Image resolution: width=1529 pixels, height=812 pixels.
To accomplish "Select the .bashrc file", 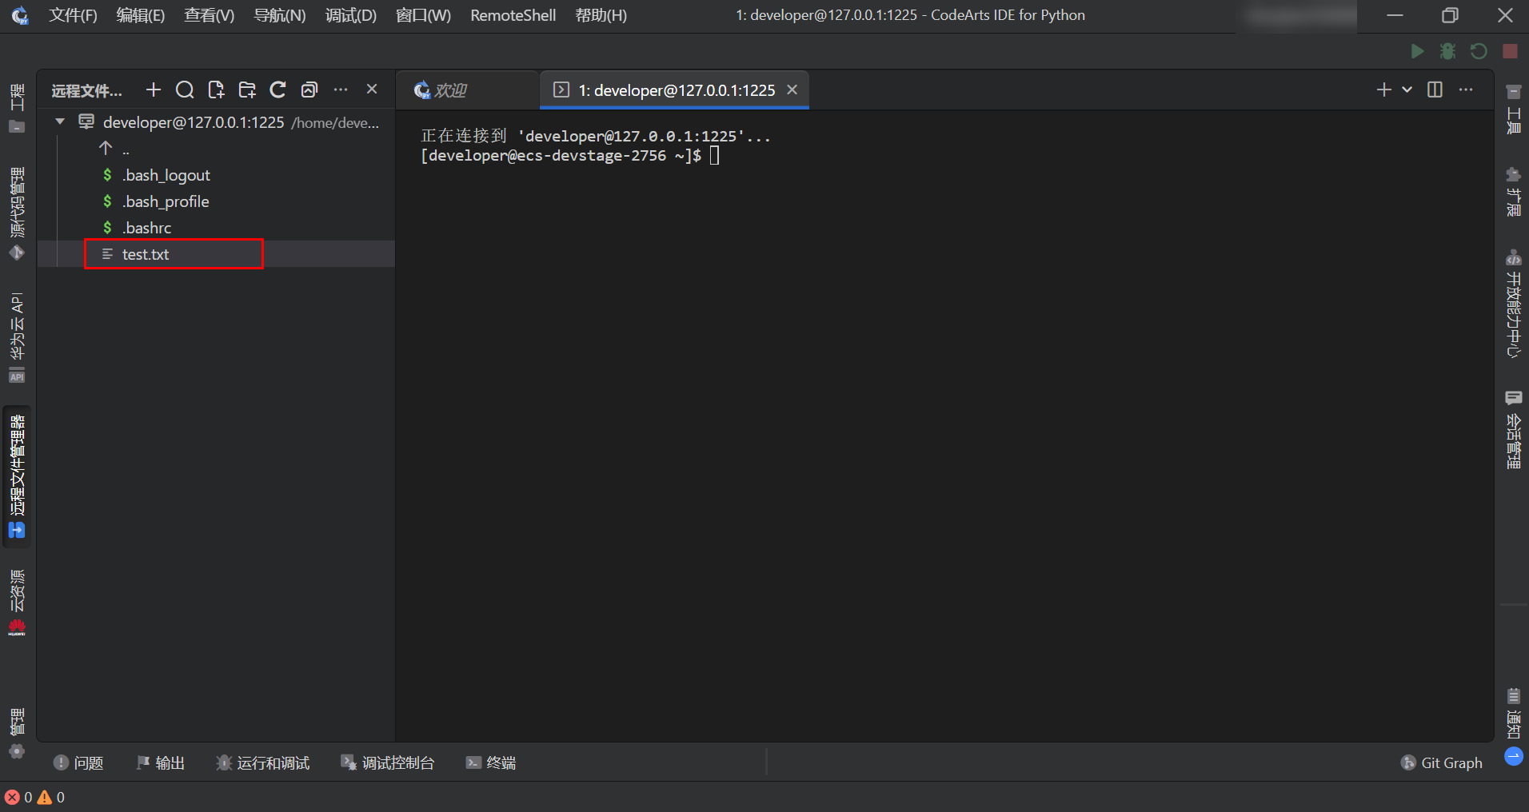I will [146, 228].
